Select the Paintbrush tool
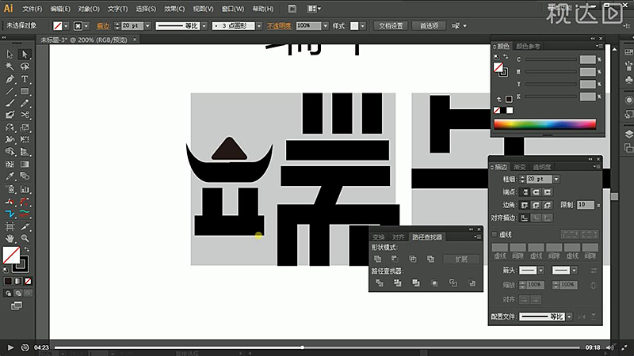 coord(10,104)
